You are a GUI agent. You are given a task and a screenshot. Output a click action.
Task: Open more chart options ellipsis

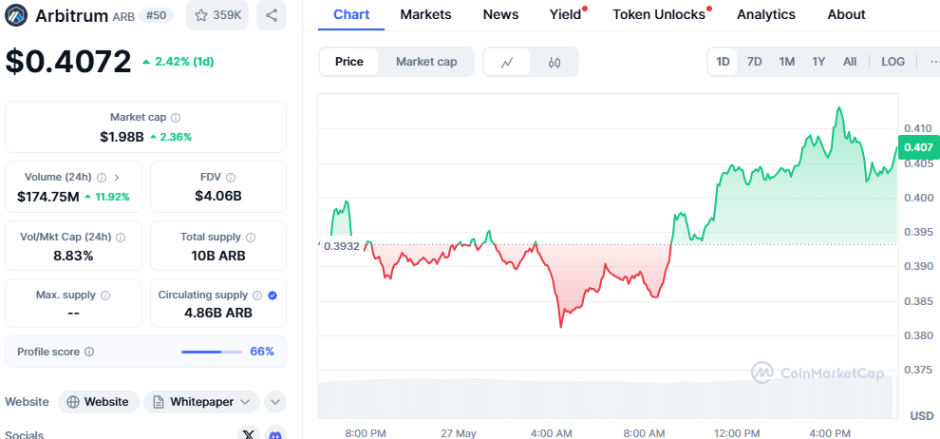934,62
